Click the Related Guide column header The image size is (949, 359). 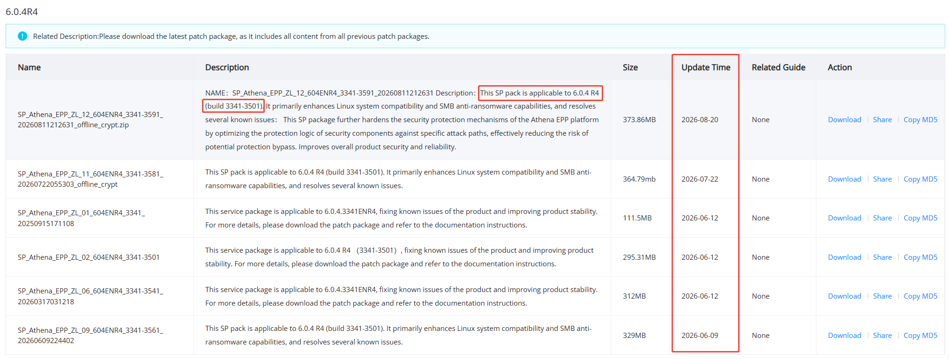coord(778,67)
